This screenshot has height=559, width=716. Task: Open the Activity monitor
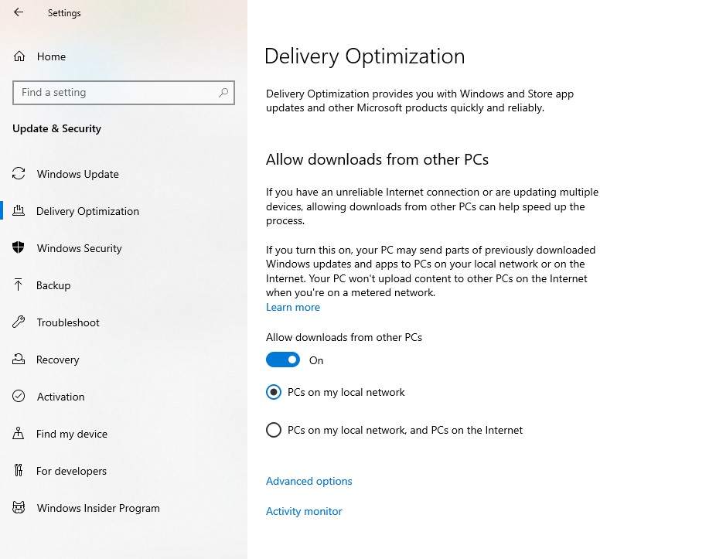pyautogui.click(x=304, y=511)
